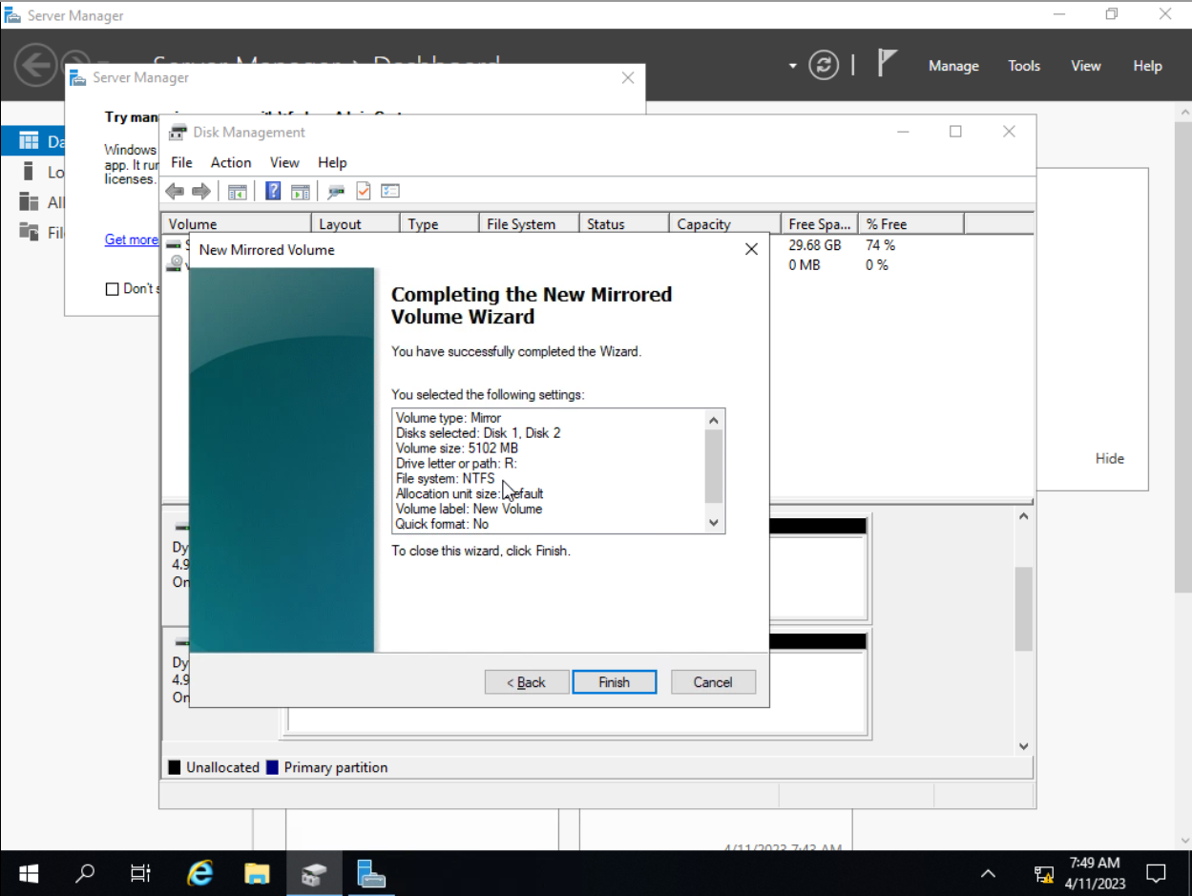Sort by the Layout column header
Viewport: 1192px width, 896px height.
click(356, 224)
